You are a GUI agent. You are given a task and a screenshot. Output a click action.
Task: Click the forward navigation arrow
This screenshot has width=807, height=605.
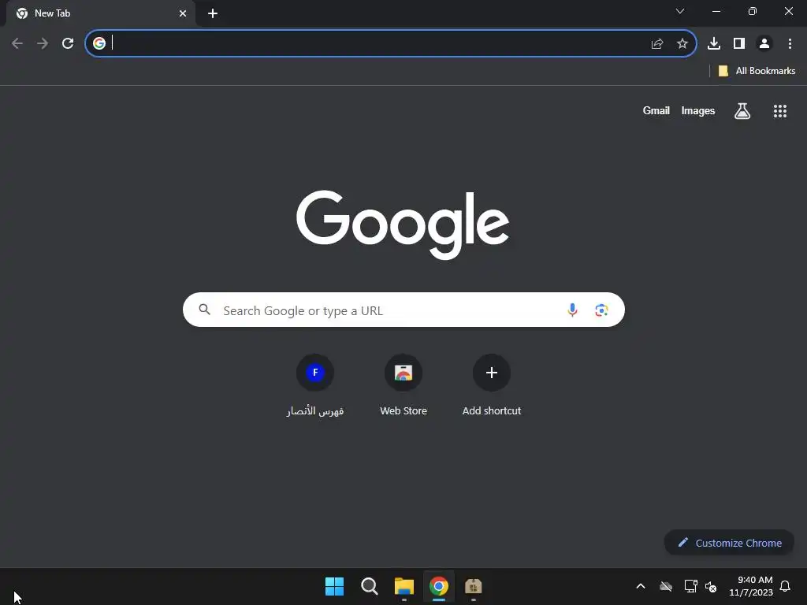(43, 43)
